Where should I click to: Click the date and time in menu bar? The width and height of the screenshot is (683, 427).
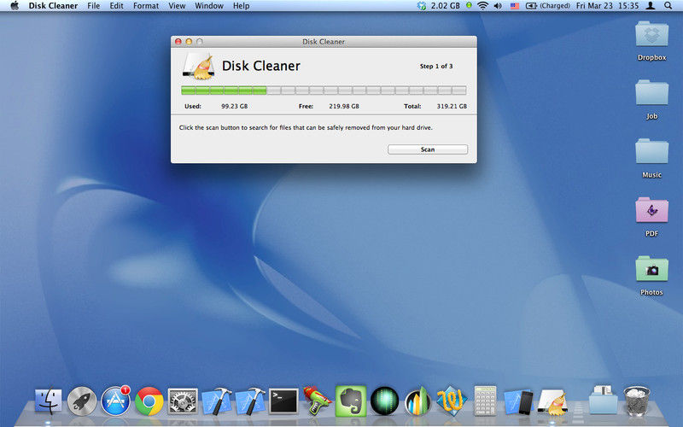608,6
